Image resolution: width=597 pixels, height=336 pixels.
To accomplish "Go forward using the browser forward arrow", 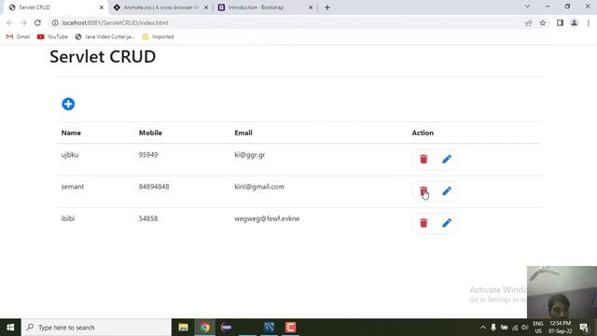I will pos(23,22).
